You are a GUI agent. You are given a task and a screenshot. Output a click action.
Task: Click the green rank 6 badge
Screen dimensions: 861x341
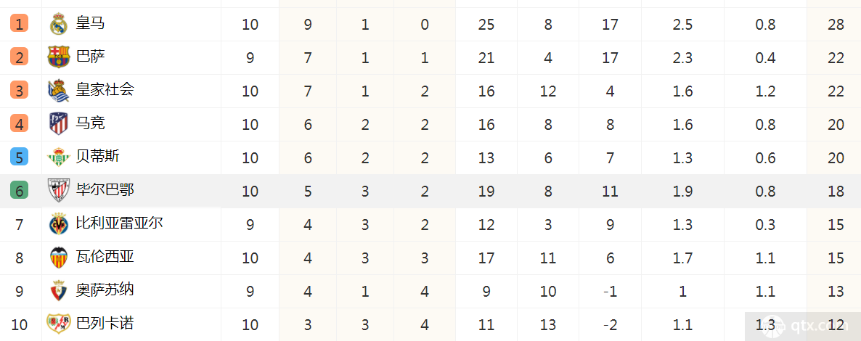point(19,191)
